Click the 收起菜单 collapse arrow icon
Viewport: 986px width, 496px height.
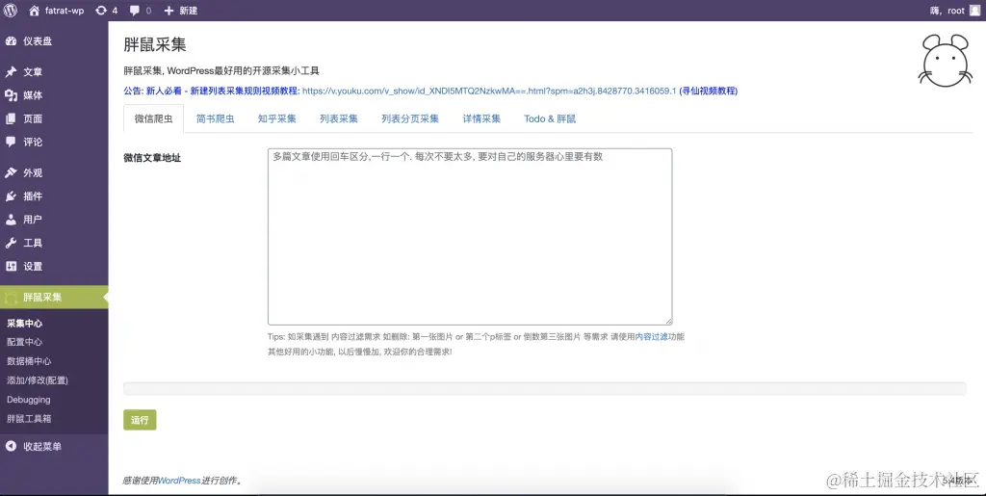11,446
